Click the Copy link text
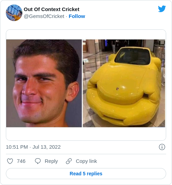This screenshot has height=185, width=172. (x=86, y=161)
